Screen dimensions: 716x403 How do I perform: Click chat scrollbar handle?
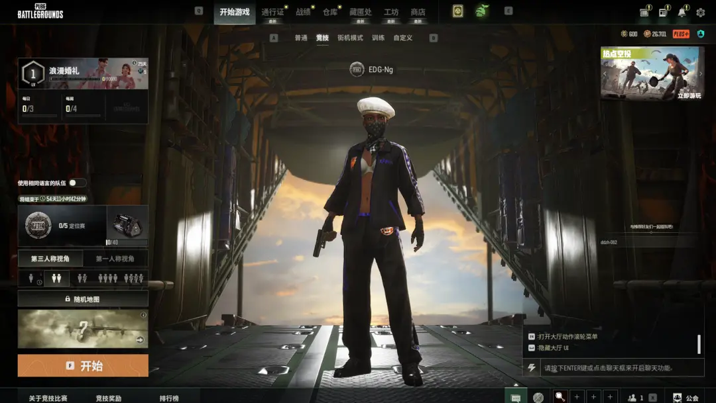pos(699,344)
